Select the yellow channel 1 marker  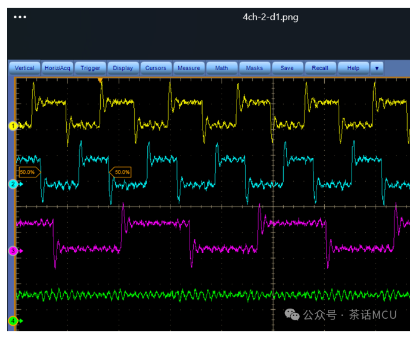point(13,126)
